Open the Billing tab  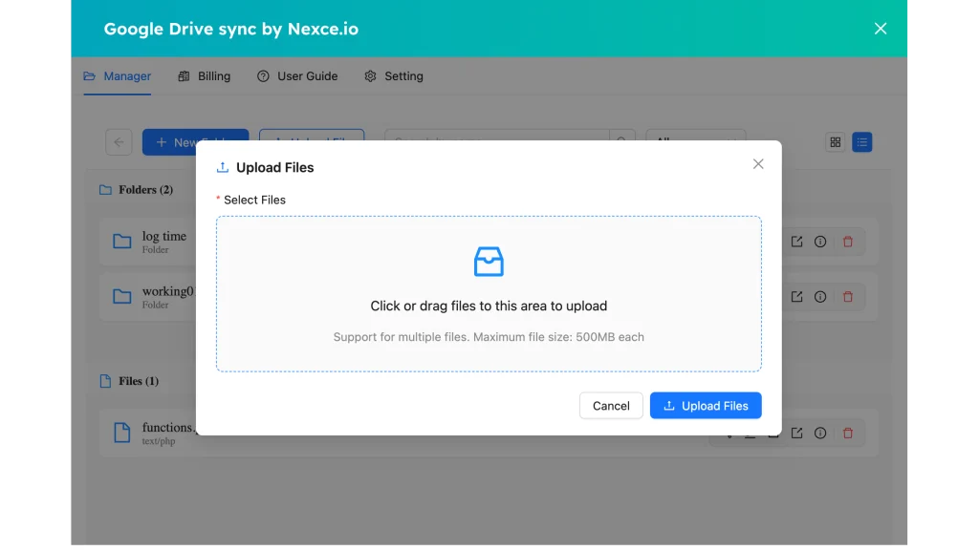[205, 76]
